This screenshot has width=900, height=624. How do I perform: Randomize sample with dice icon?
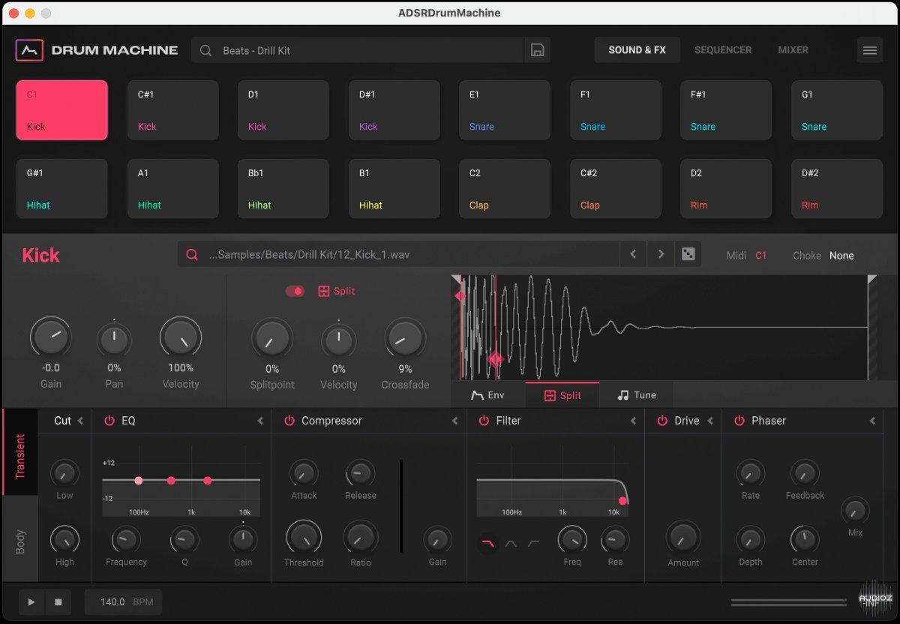(x=688, y=255)
